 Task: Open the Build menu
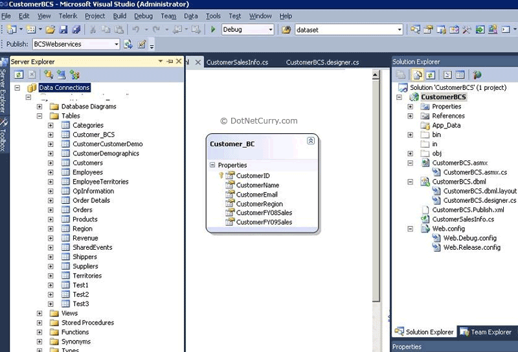click(120, 16)
